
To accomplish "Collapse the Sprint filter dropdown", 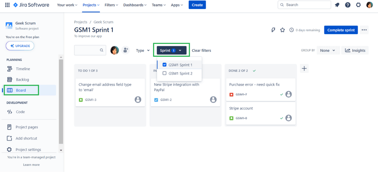I will (x=171, y=51).
